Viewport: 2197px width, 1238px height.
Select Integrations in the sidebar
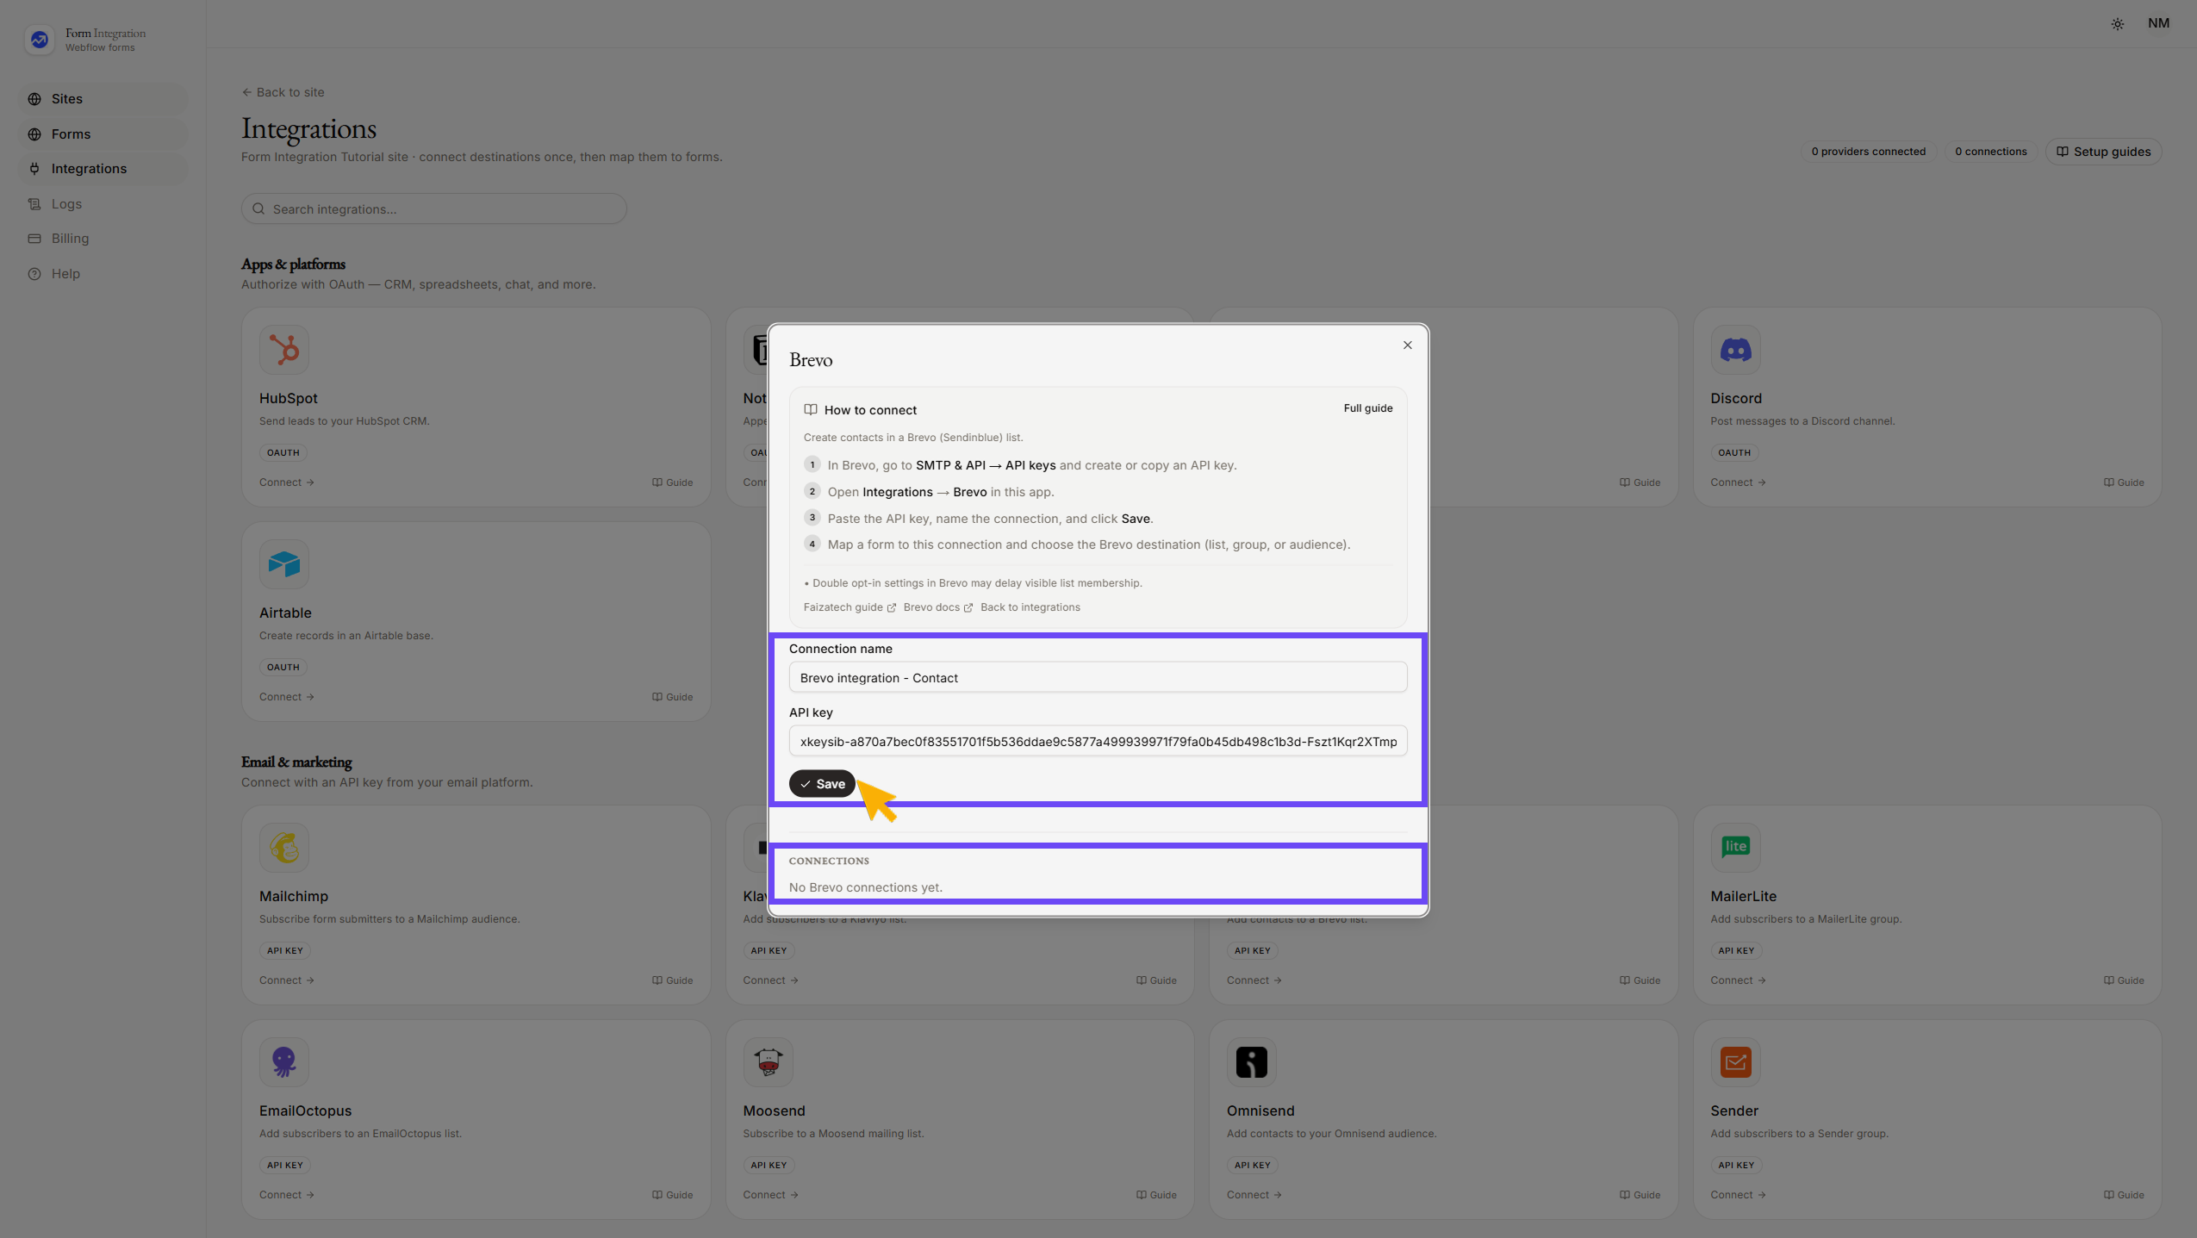click(103, 169)
